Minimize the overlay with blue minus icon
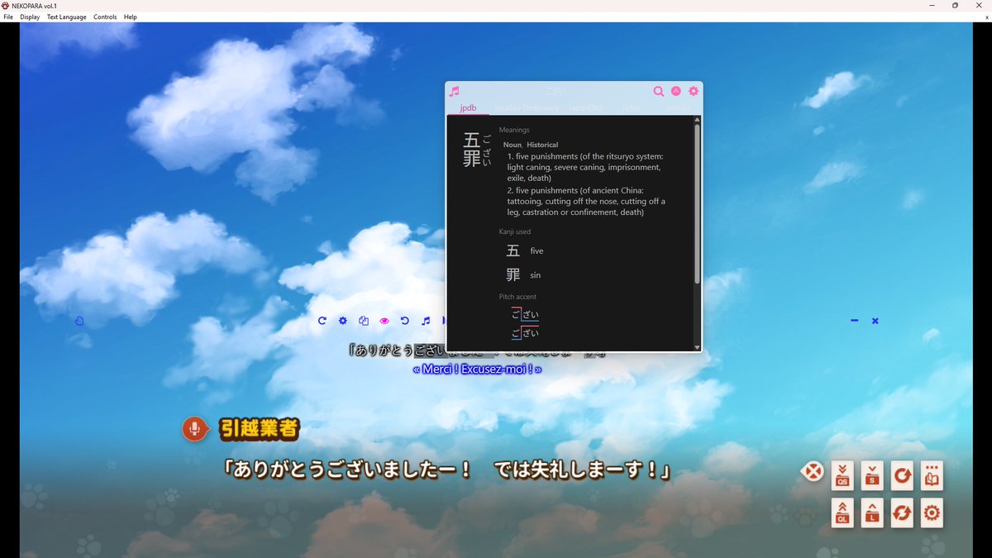The width and height of the screenshot is (992, 558). (x=854, y=321)
